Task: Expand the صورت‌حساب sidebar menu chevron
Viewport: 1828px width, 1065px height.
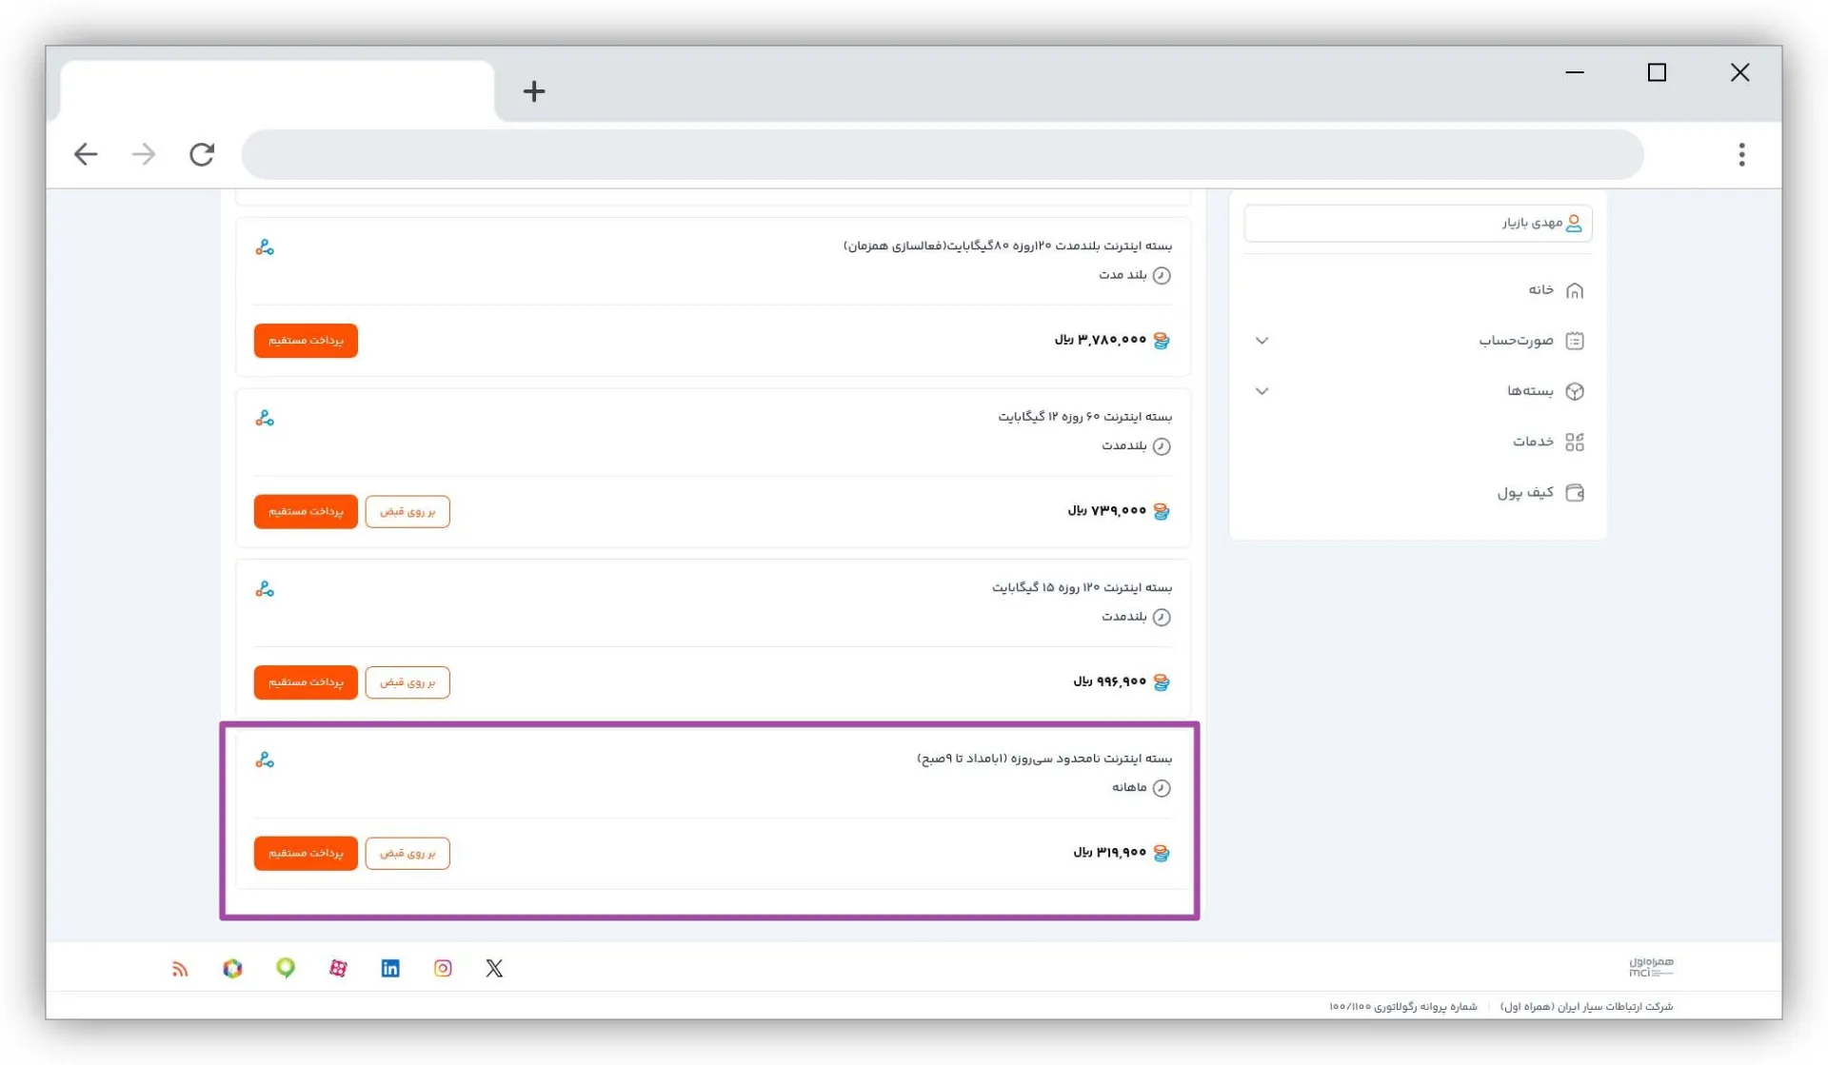Action: (x=1262, y=341)
